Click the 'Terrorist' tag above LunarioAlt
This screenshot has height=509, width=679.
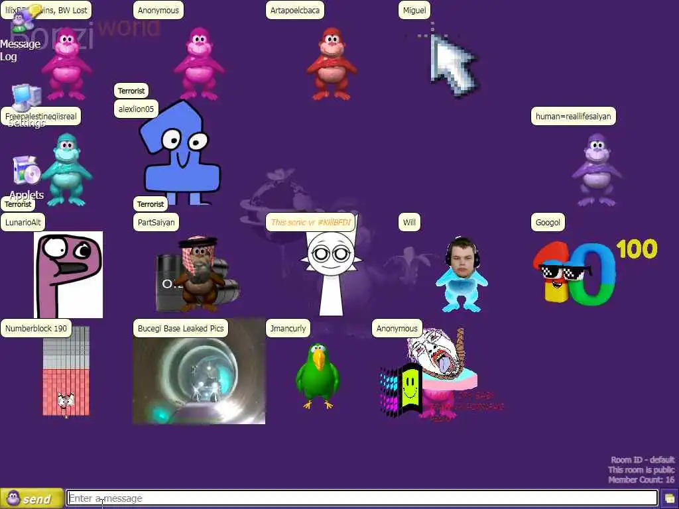18,204
